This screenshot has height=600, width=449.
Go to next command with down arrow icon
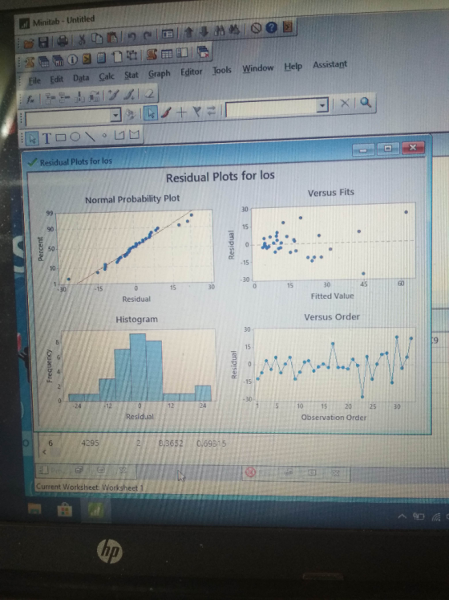(x=204, y=32)
